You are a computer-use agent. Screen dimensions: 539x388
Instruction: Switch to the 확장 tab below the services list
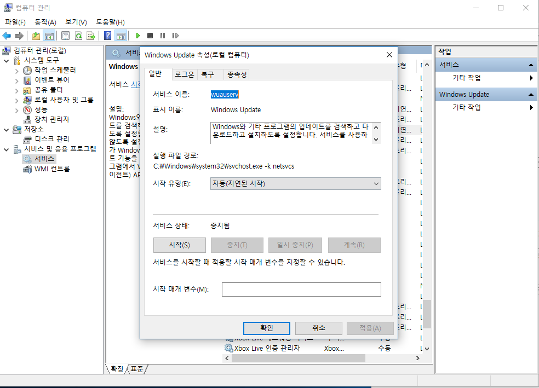tap(117, 369)
